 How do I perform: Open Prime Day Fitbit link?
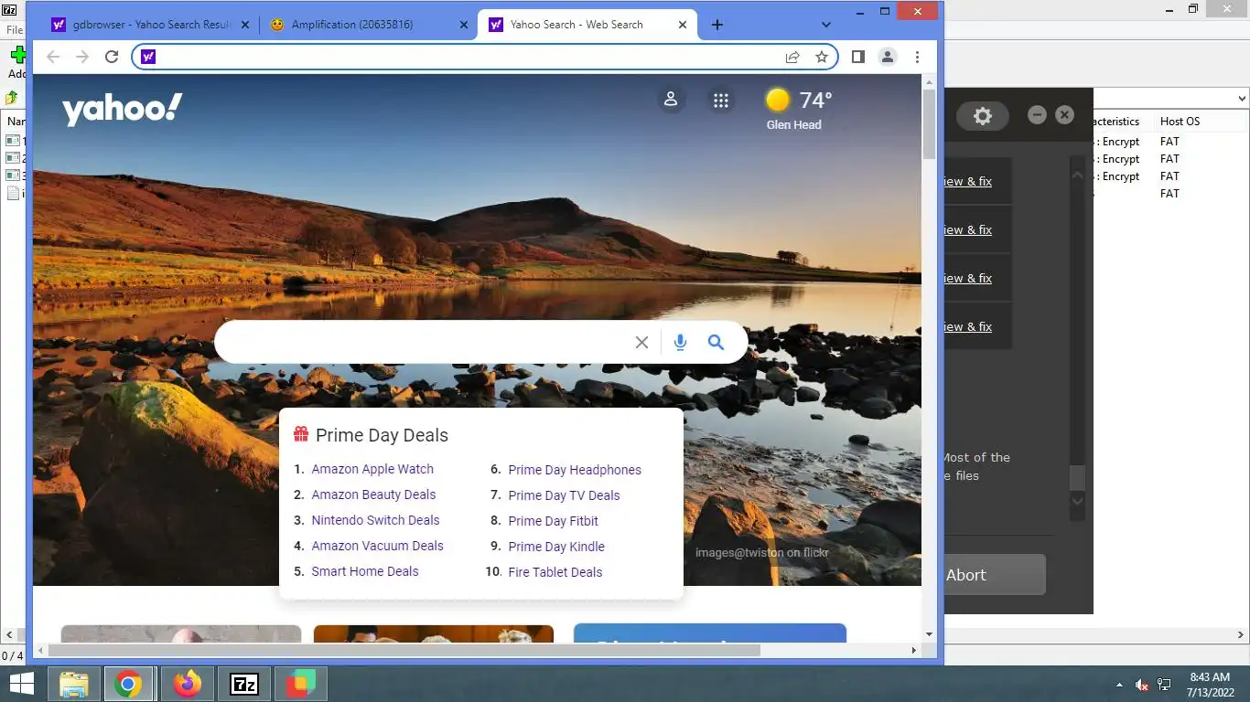pos(553,521)
